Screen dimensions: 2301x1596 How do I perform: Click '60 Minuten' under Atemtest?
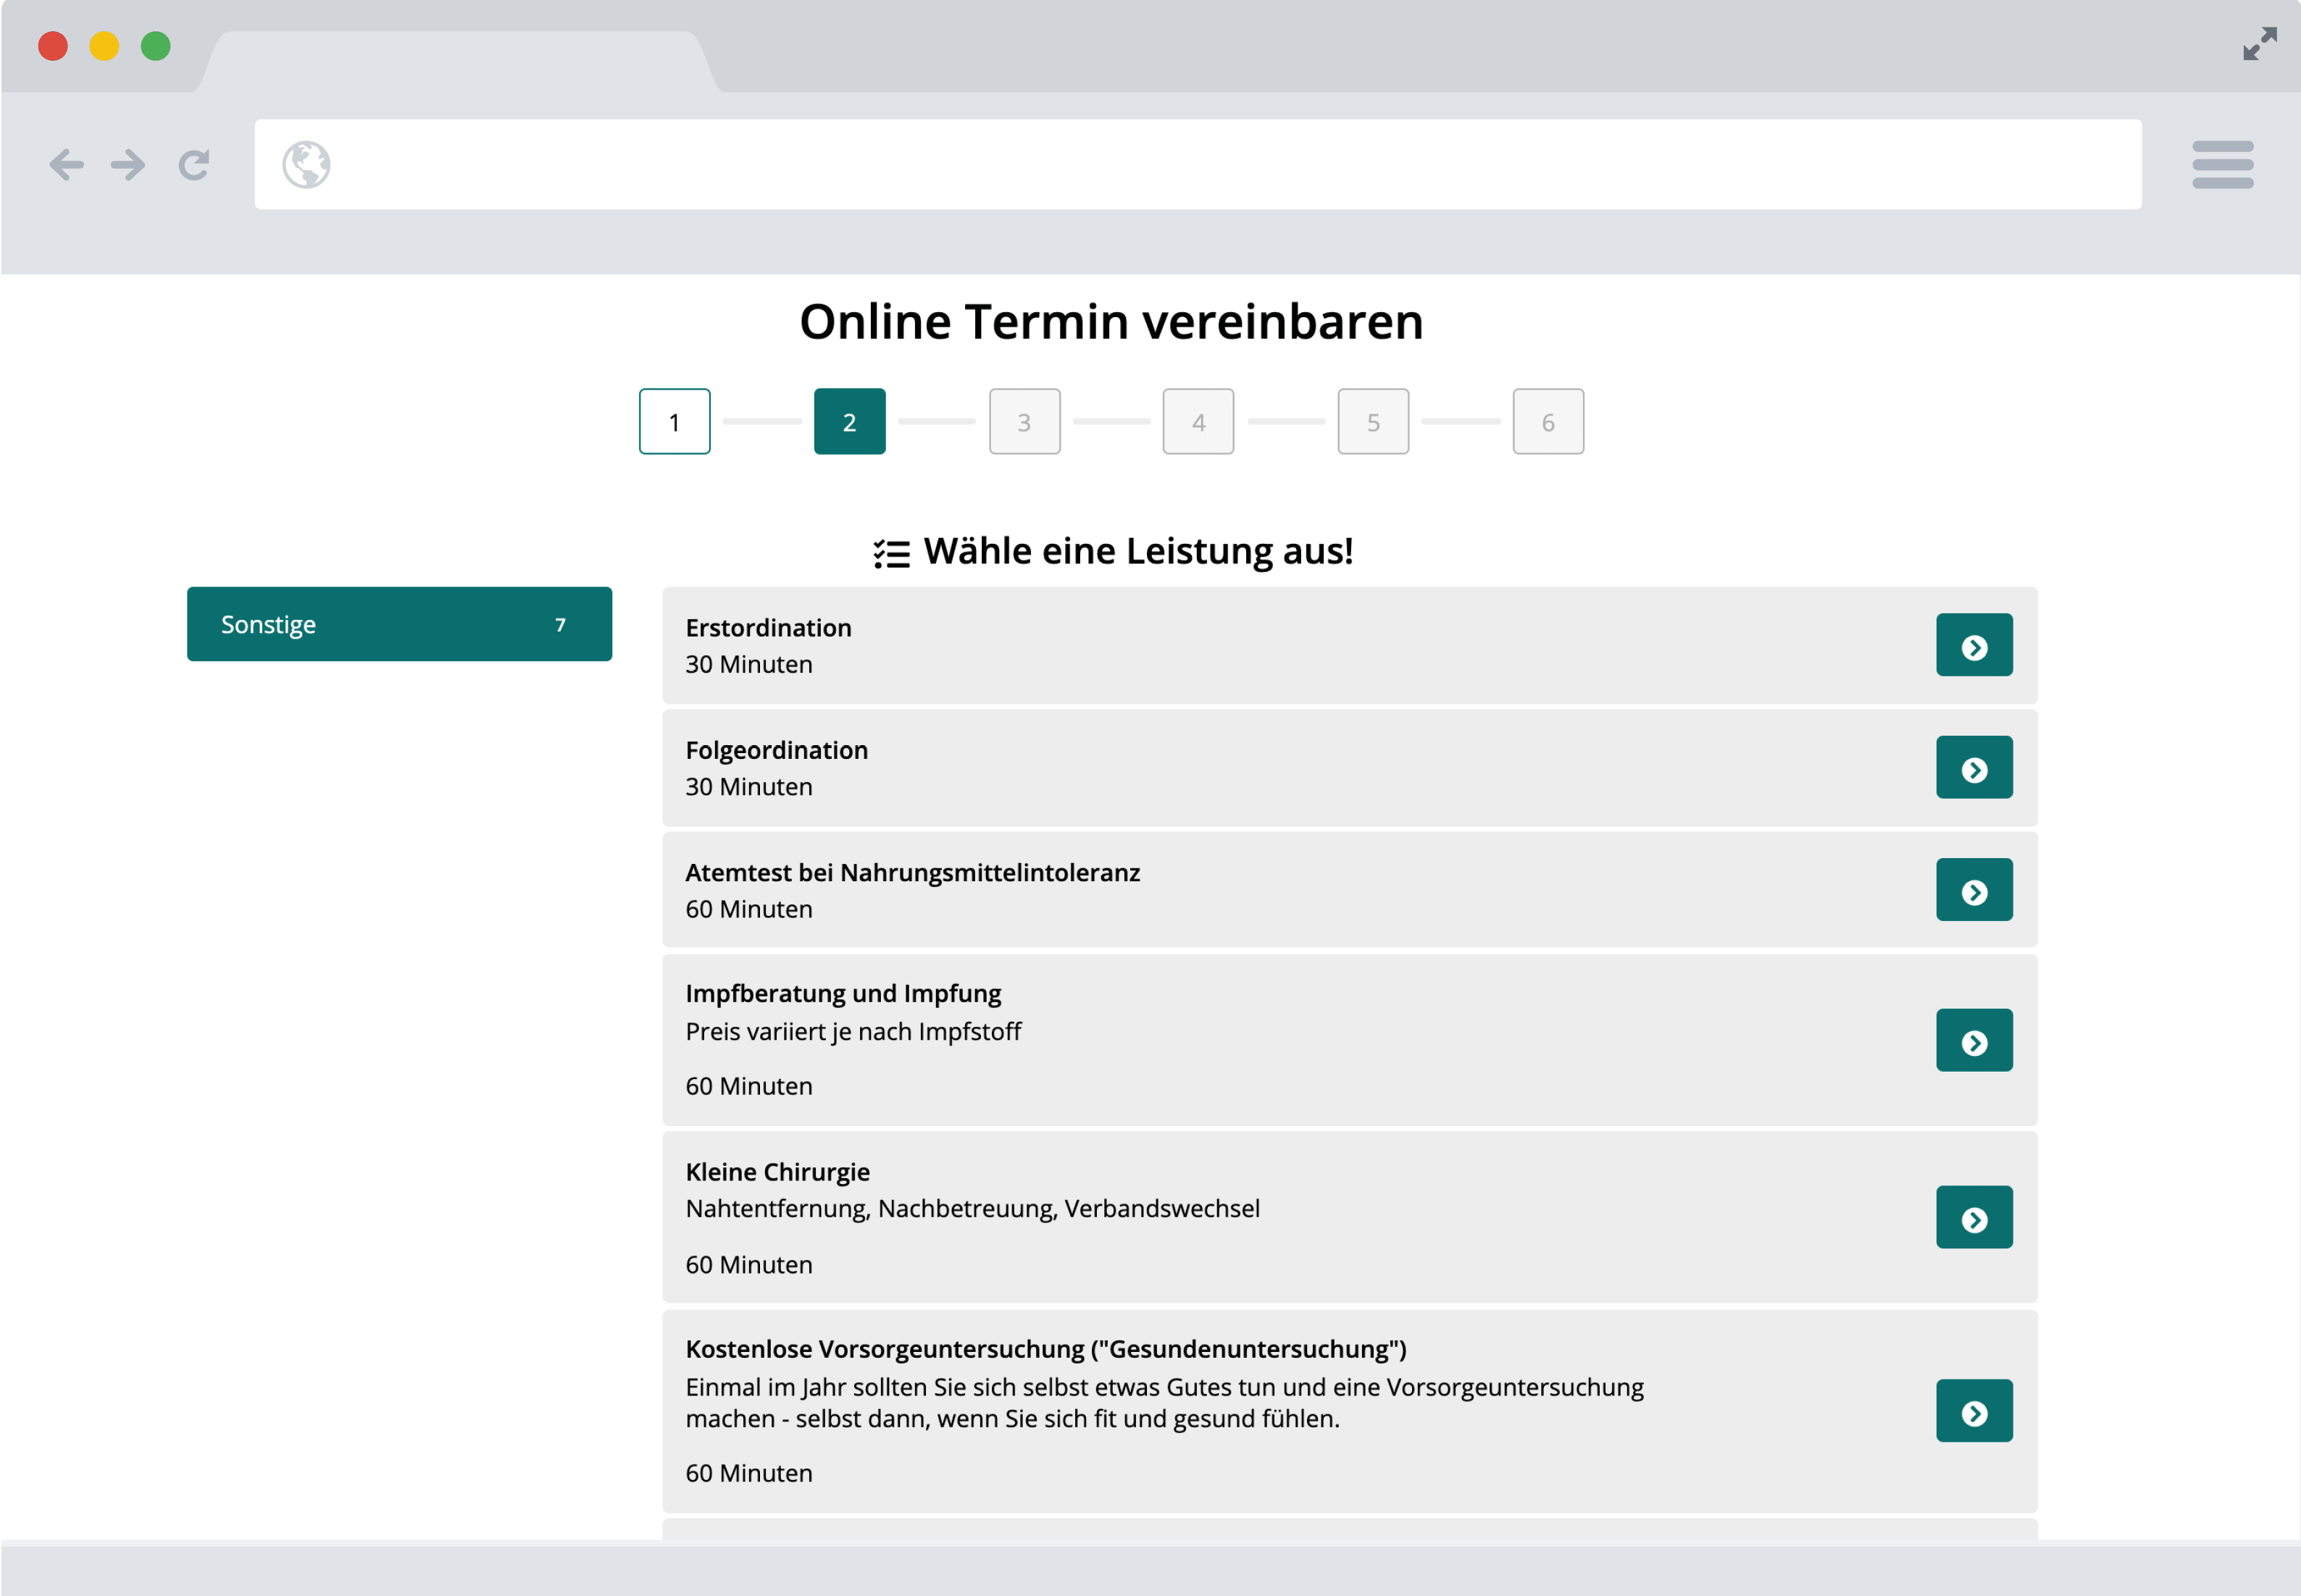click(x=748, y=909)
